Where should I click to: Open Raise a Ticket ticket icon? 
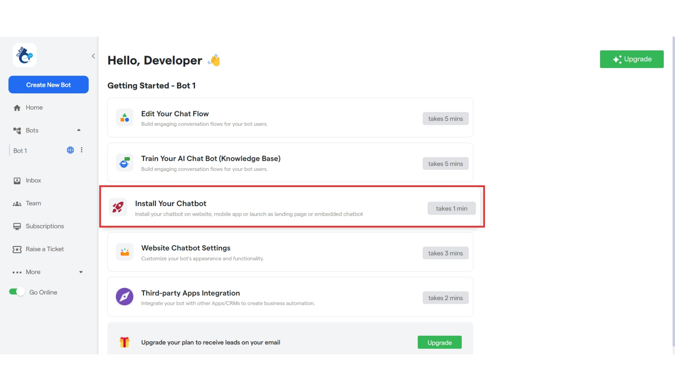[17, 249]
